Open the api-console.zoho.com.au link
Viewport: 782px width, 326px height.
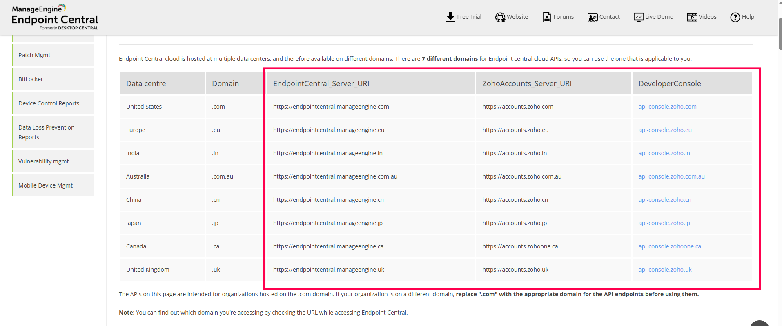pos(671,176)
